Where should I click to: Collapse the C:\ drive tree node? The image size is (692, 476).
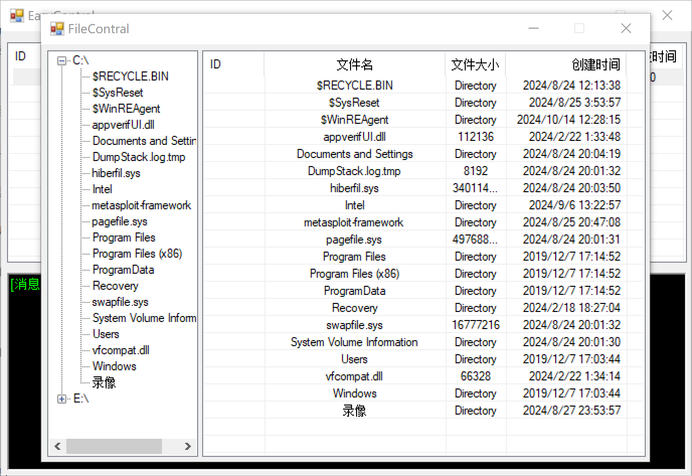(62, 61)
